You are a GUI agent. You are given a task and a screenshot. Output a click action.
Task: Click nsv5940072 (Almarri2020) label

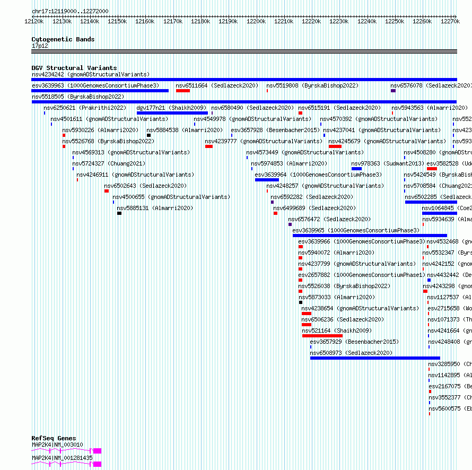point(336,253)
